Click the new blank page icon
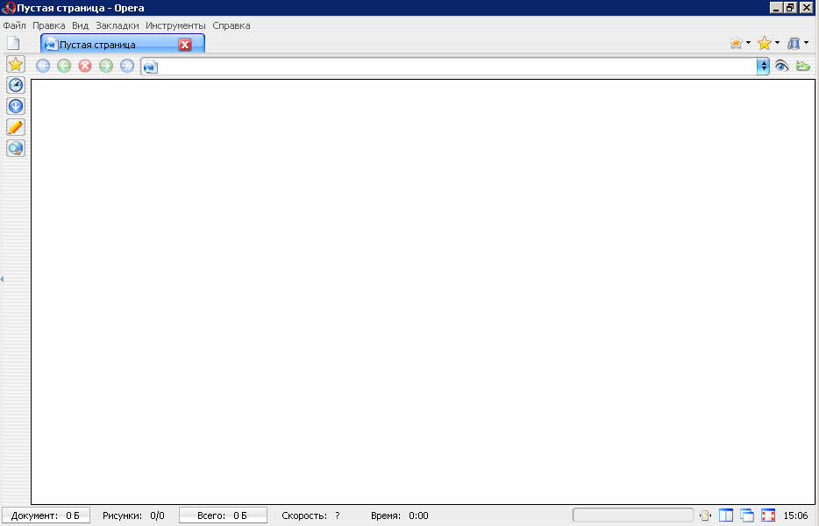The width and height of the screenshot is (819, 526). click(13, 43)
